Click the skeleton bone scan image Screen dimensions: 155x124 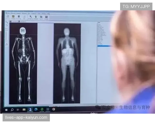(x=23, y=64)
